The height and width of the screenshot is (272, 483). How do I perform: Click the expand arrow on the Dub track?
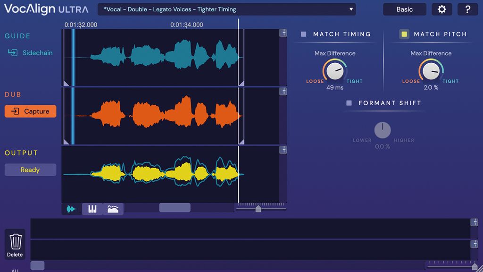point(283,92)
